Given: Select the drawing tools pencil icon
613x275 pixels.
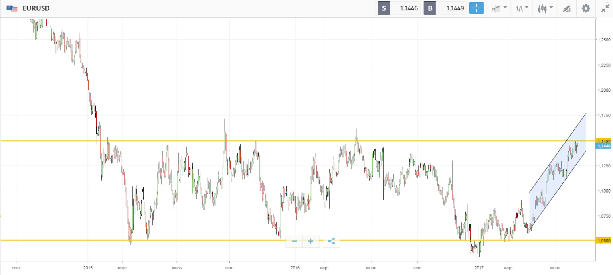Looking at the screenshot, I should coord(566,8).
